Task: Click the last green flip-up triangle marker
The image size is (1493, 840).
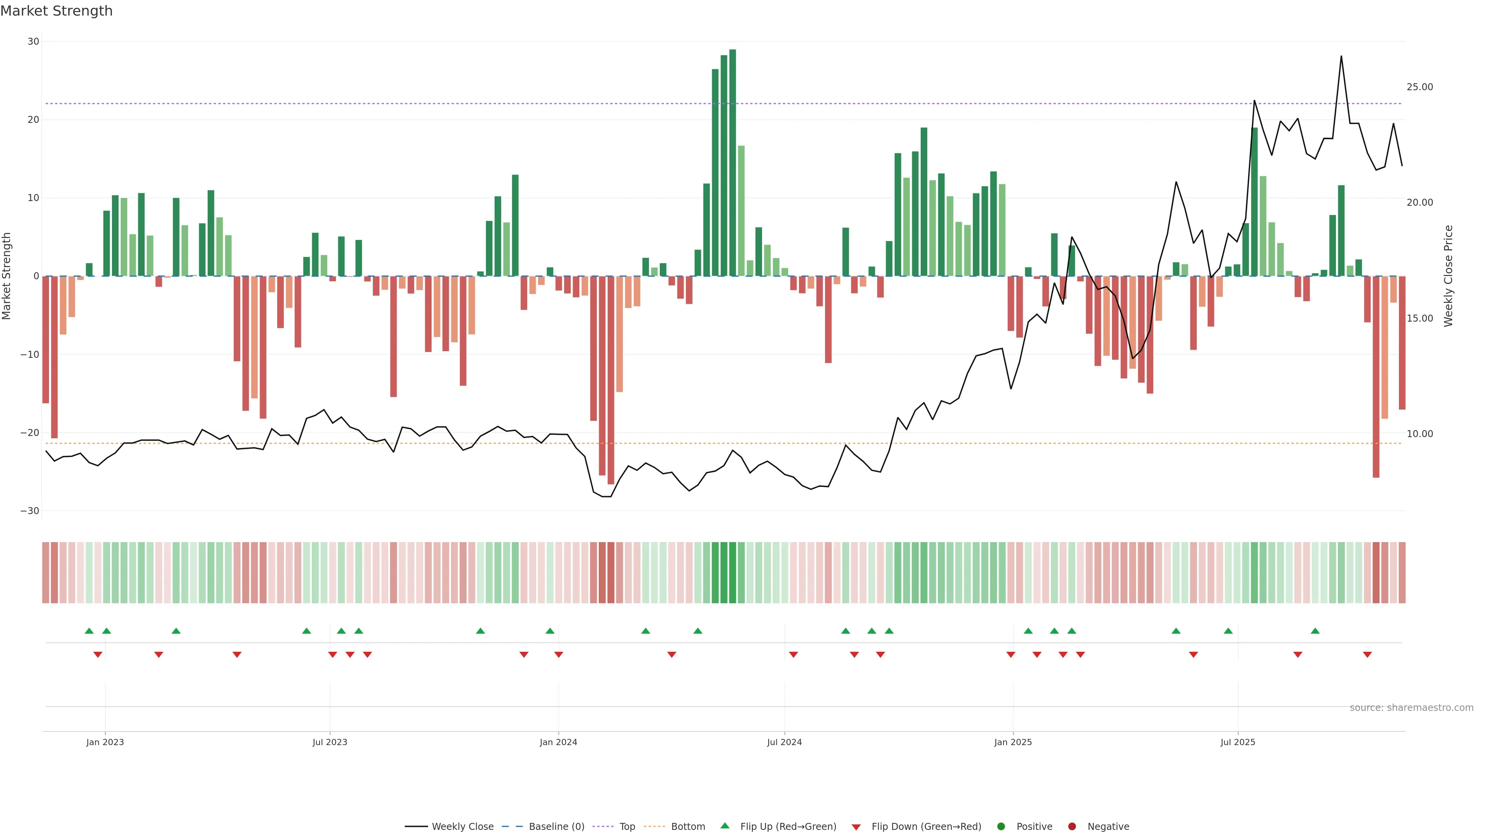Action: [x=1315, y=631]
